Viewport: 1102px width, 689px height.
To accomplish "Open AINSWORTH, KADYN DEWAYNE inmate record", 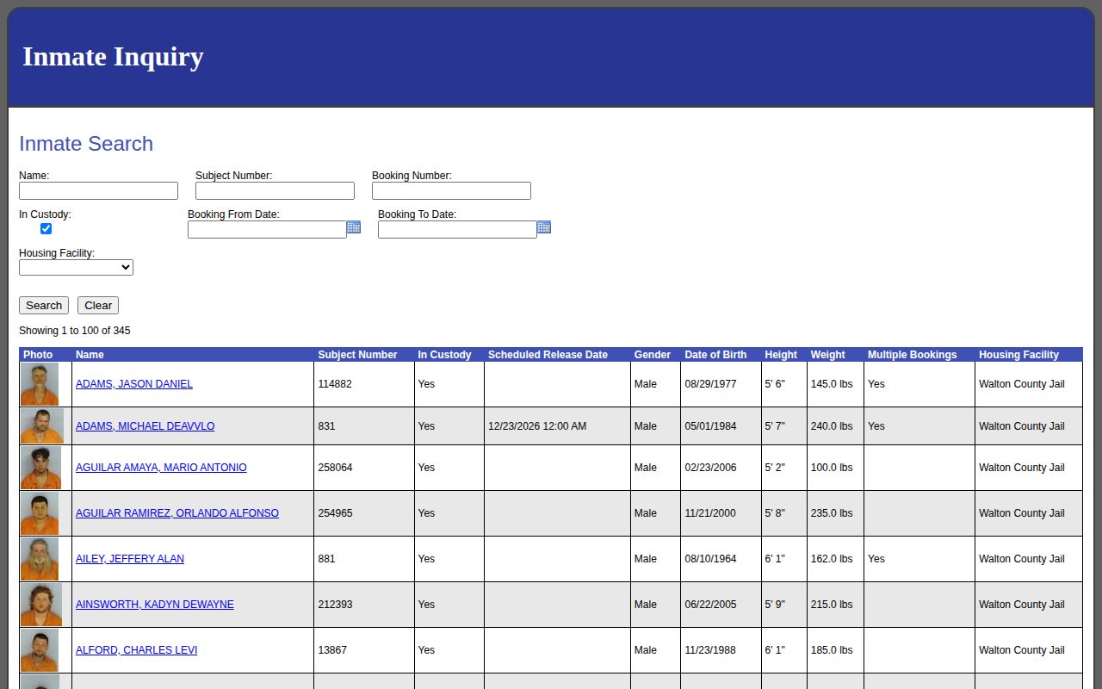I will click(x=155, y=605).
